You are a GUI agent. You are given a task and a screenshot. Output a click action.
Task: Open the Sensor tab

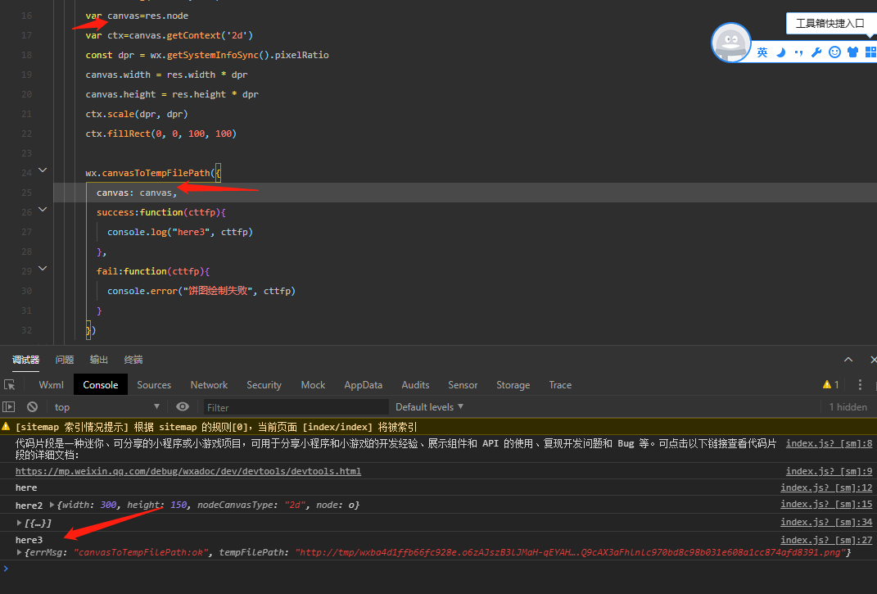click(x=463, y=384)
